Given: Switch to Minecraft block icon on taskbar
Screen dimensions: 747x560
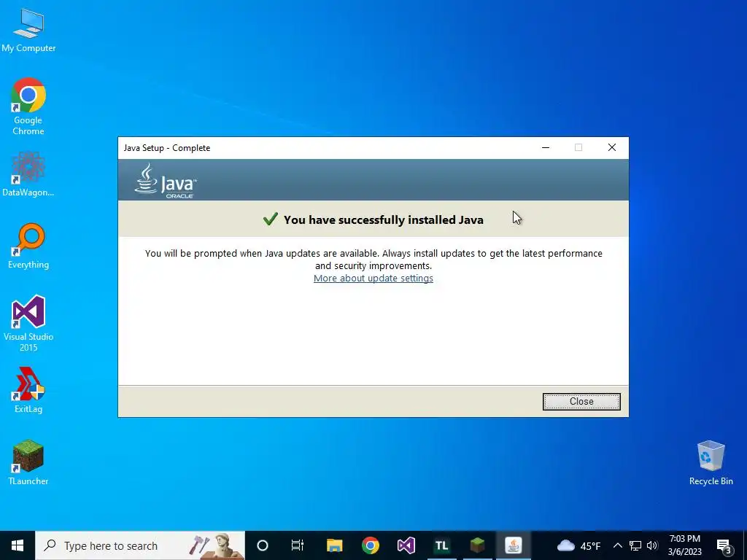Looking at the screenshot, I should pyautogui.click(x=477, y=545).
